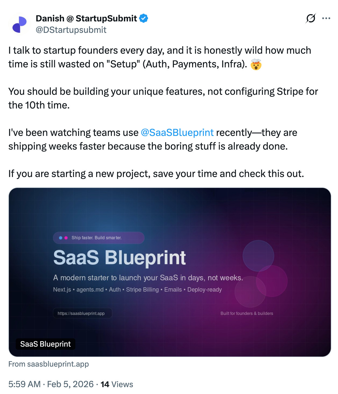Click the From saasblueprint.app source link

click(x=49, y=364)
